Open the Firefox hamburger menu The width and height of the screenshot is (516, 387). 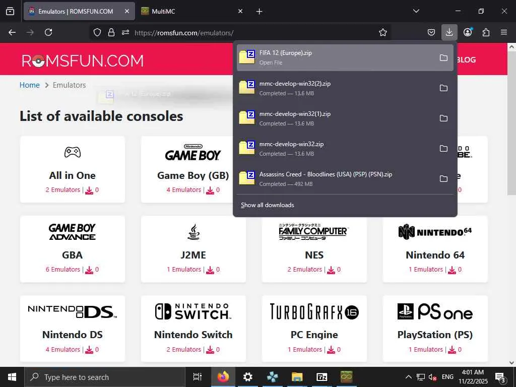pyautogui.click(x=504, y=32)
